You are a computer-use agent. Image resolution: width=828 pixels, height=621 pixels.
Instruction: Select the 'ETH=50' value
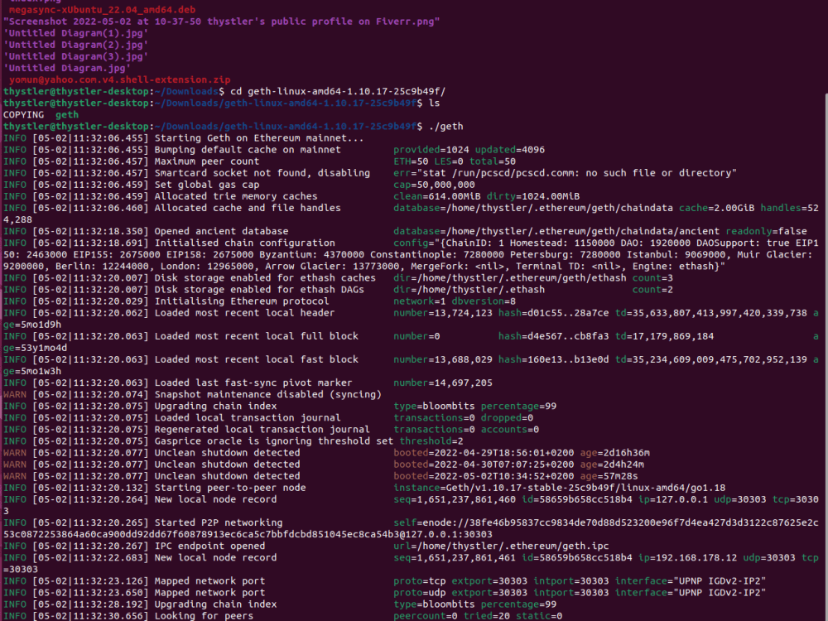[411, 161]
